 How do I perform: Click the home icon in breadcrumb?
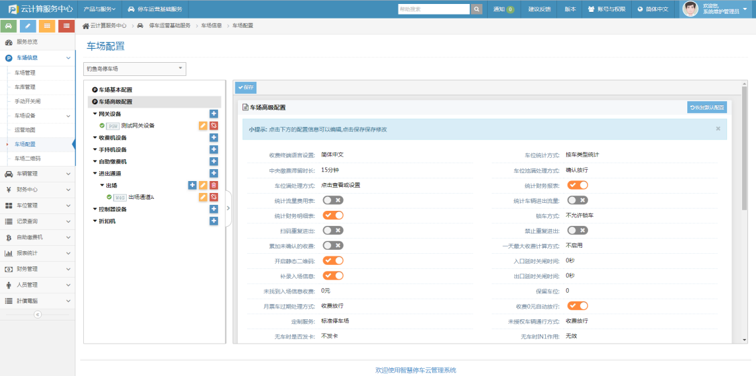(86, 26)
